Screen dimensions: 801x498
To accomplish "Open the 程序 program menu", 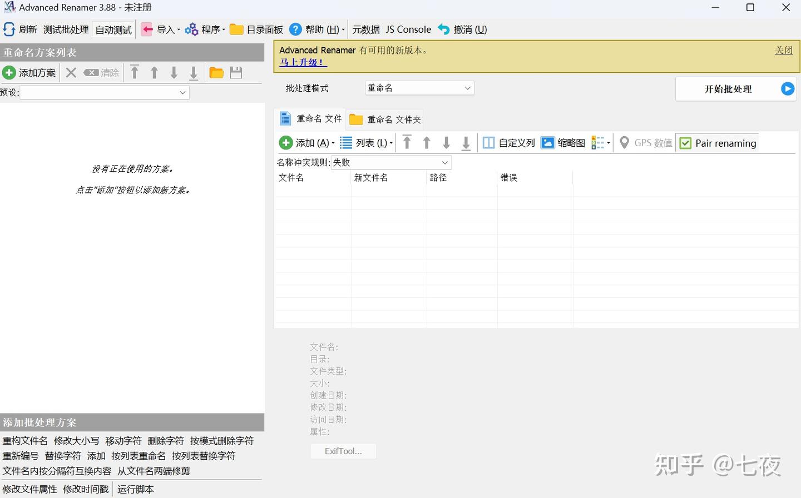I will tap(205, 29).
